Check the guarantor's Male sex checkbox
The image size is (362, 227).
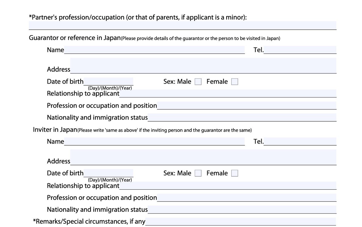[x=198, y=82]
